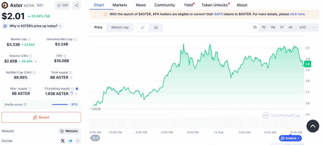Follow the $APX link in banner
322x145 pixels.
pyautogui.click(x=219, y=14)
